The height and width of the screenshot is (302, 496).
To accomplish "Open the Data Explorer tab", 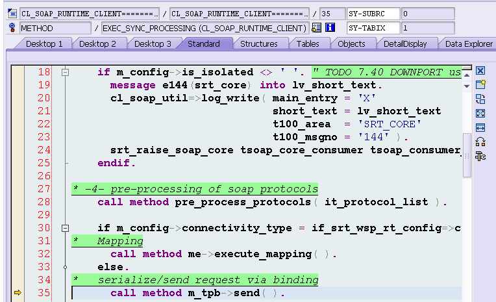I will pyautogui.click(x=469, y=44).
